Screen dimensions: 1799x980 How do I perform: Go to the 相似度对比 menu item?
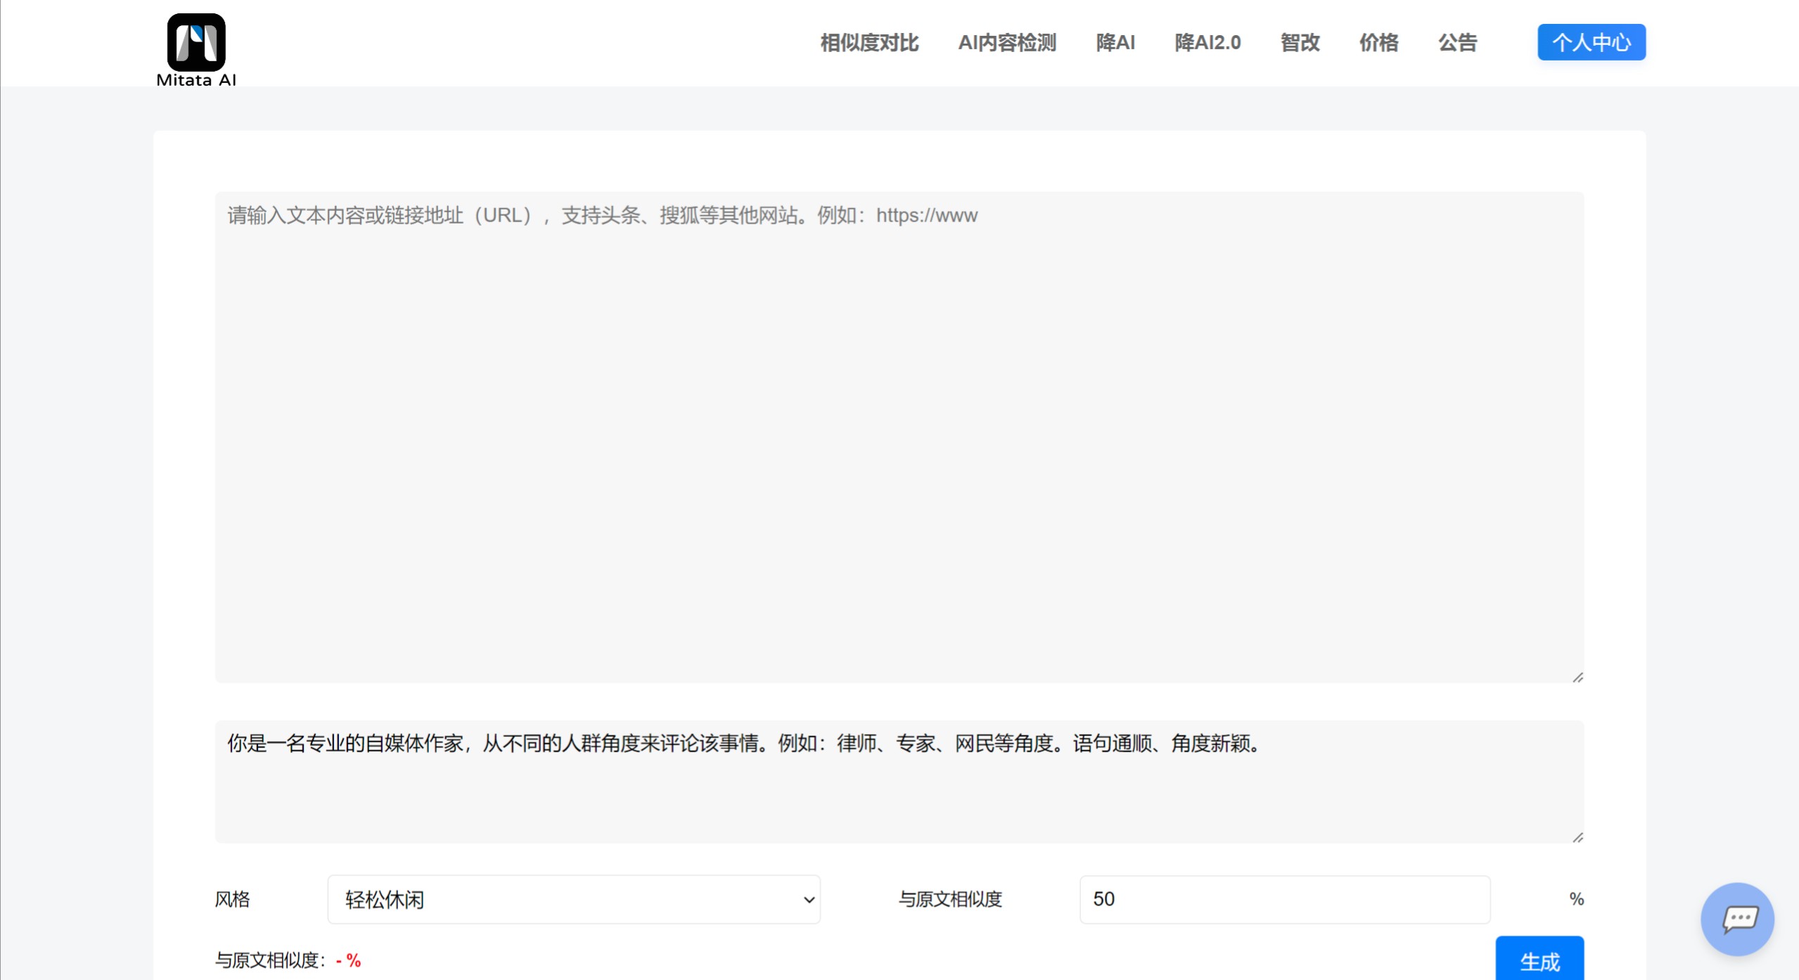(x=869, y=43)
